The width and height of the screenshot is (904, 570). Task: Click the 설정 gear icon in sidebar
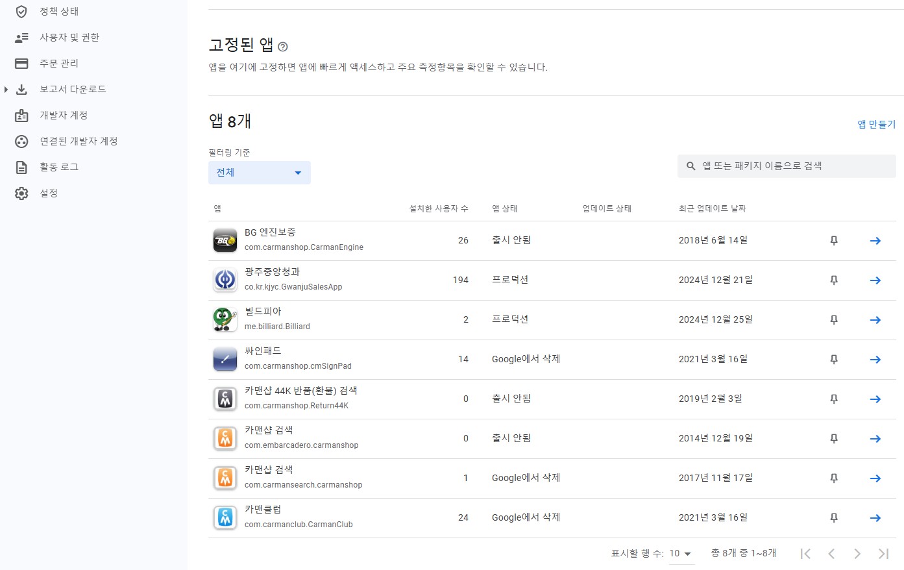coord(21,193)
